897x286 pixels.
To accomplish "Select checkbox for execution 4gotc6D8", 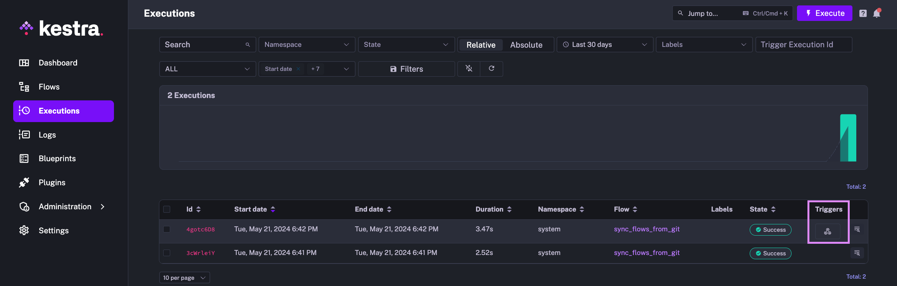I will point(167,229).
